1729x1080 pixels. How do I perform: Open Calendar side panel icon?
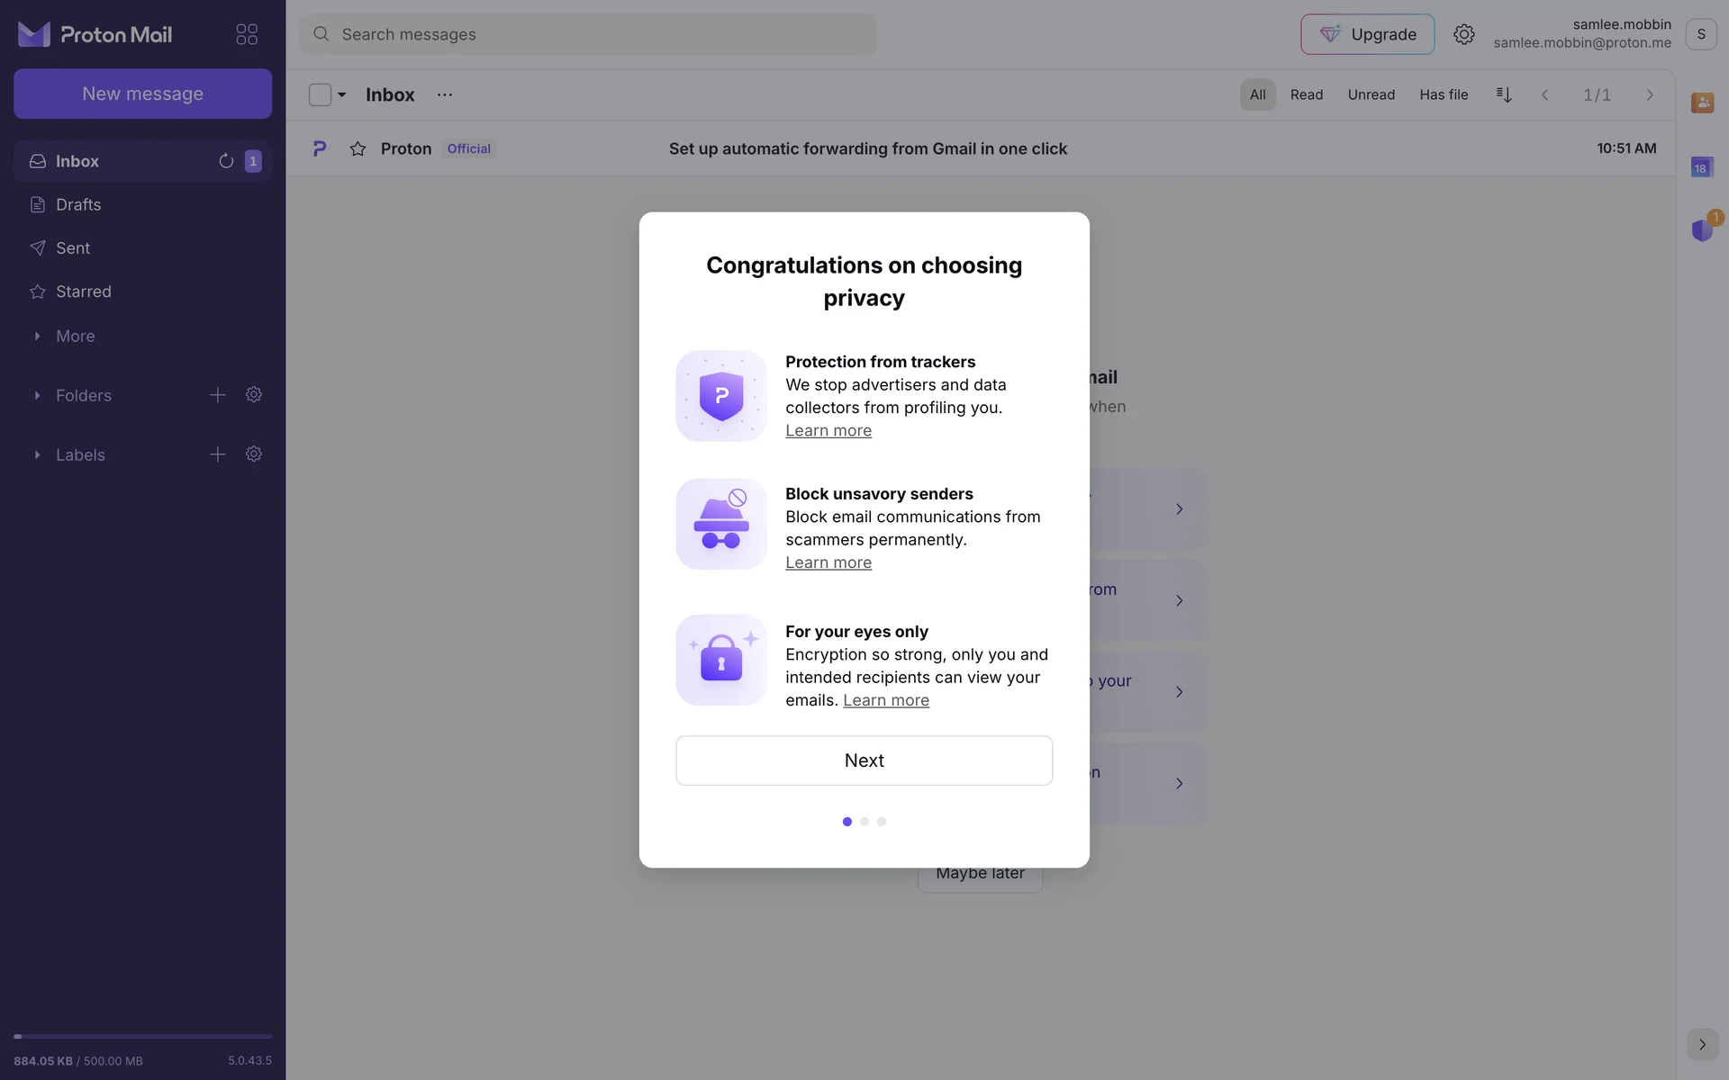[1701, 167]
